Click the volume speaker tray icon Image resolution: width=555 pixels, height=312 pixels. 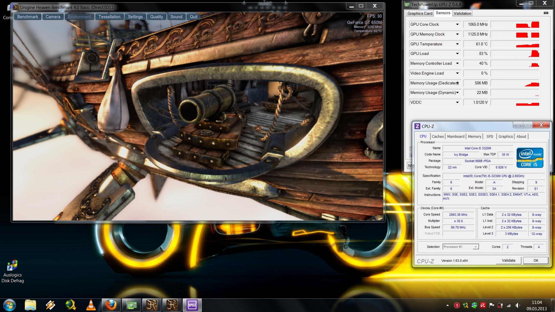click(x=518, y=305)
